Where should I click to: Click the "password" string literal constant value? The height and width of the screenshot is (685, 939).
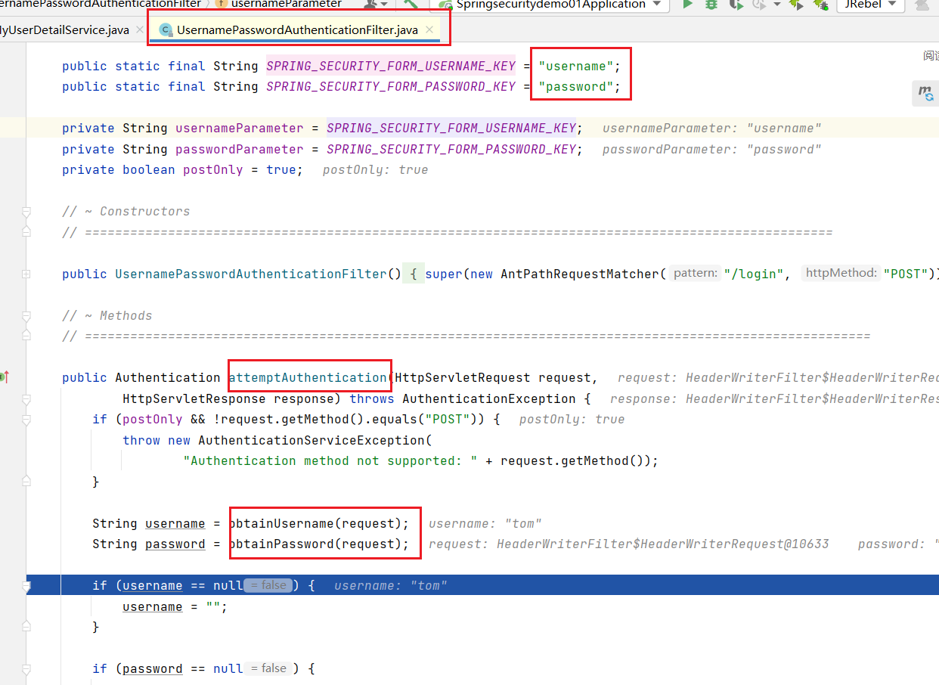click(x=576, y=86)
